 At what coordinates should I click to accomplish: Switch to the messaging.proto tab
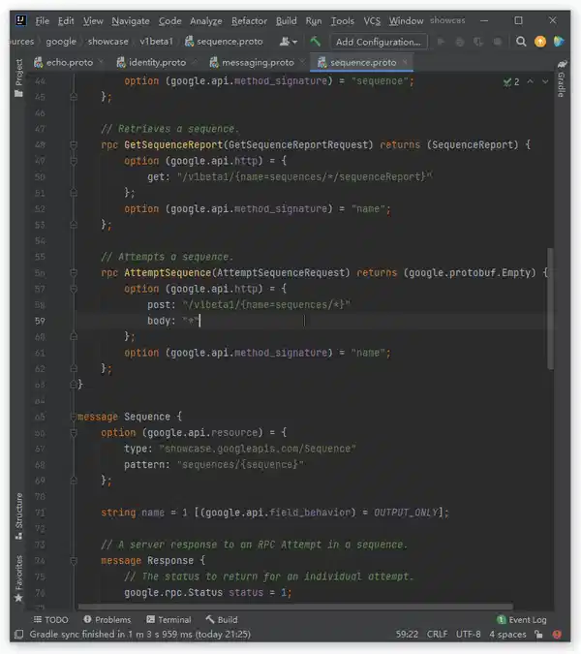click(x=257, y=62)
